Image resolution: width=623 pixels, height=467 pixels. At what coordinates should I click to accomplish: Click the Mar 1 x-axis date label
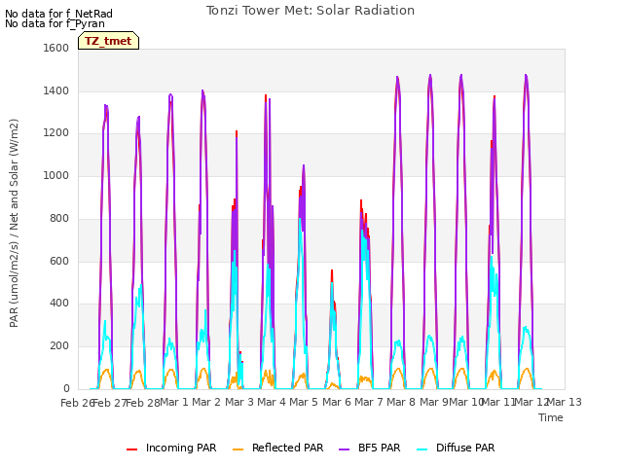[x=174, y=402]
